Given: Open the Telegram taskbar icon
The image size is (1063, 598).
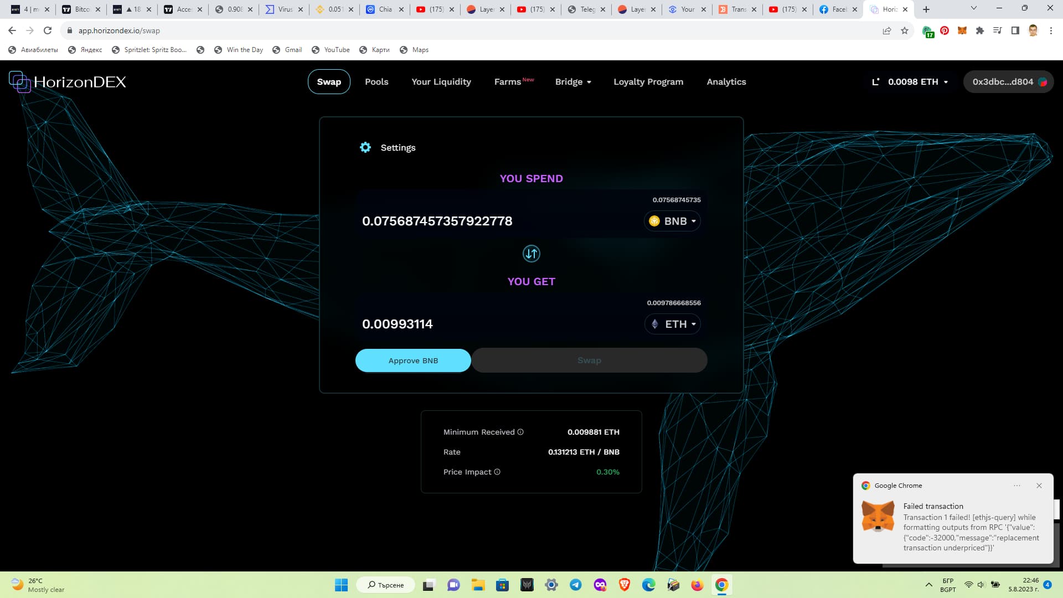Looking at the screenshot, I should tap(576, 585).
